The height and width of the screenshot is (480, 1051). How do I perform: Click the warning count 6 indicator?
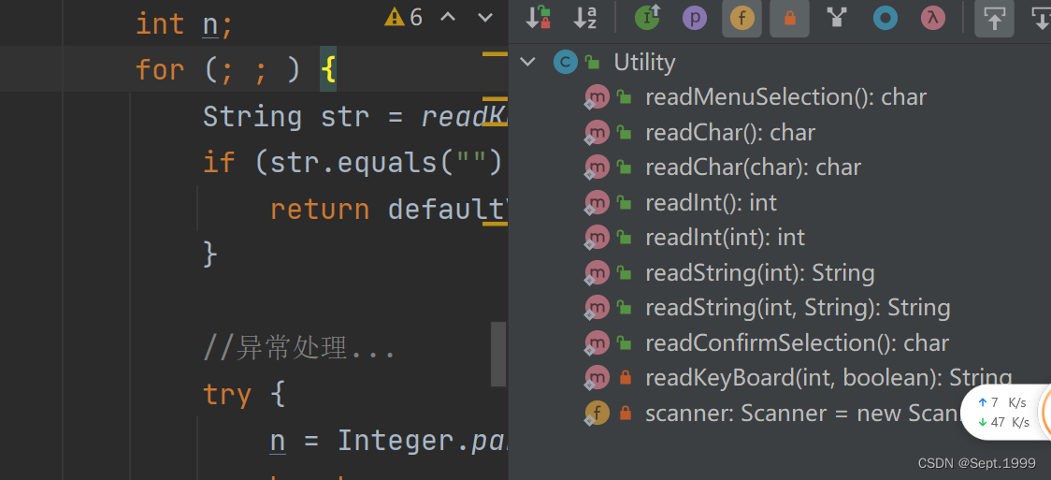tap(404, 18)
